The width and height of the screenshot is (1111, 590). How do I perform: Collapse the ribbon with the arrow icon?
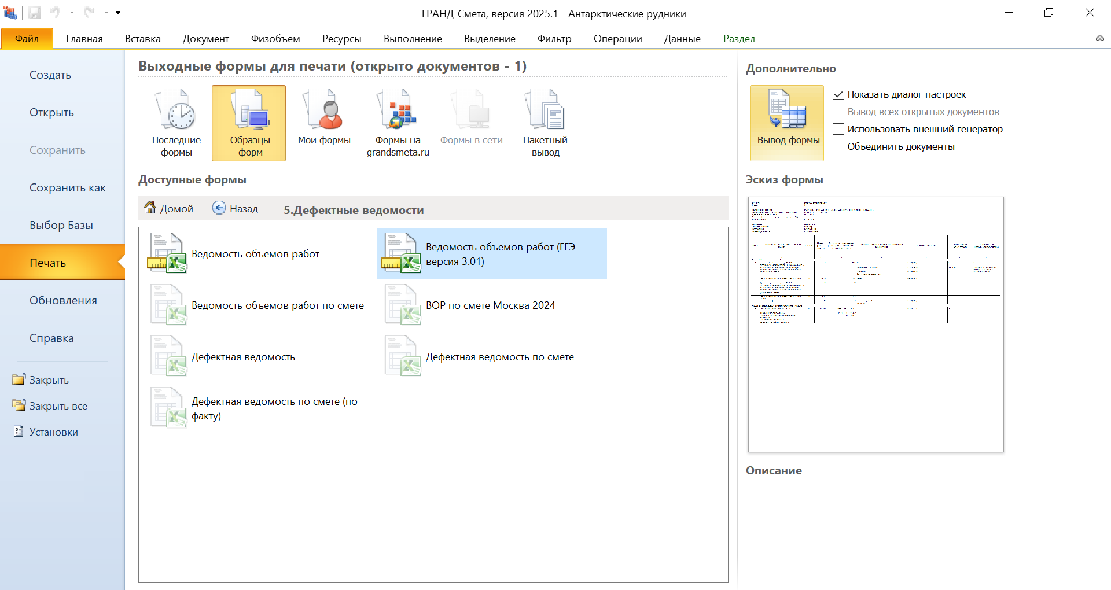coord(1099,38)
